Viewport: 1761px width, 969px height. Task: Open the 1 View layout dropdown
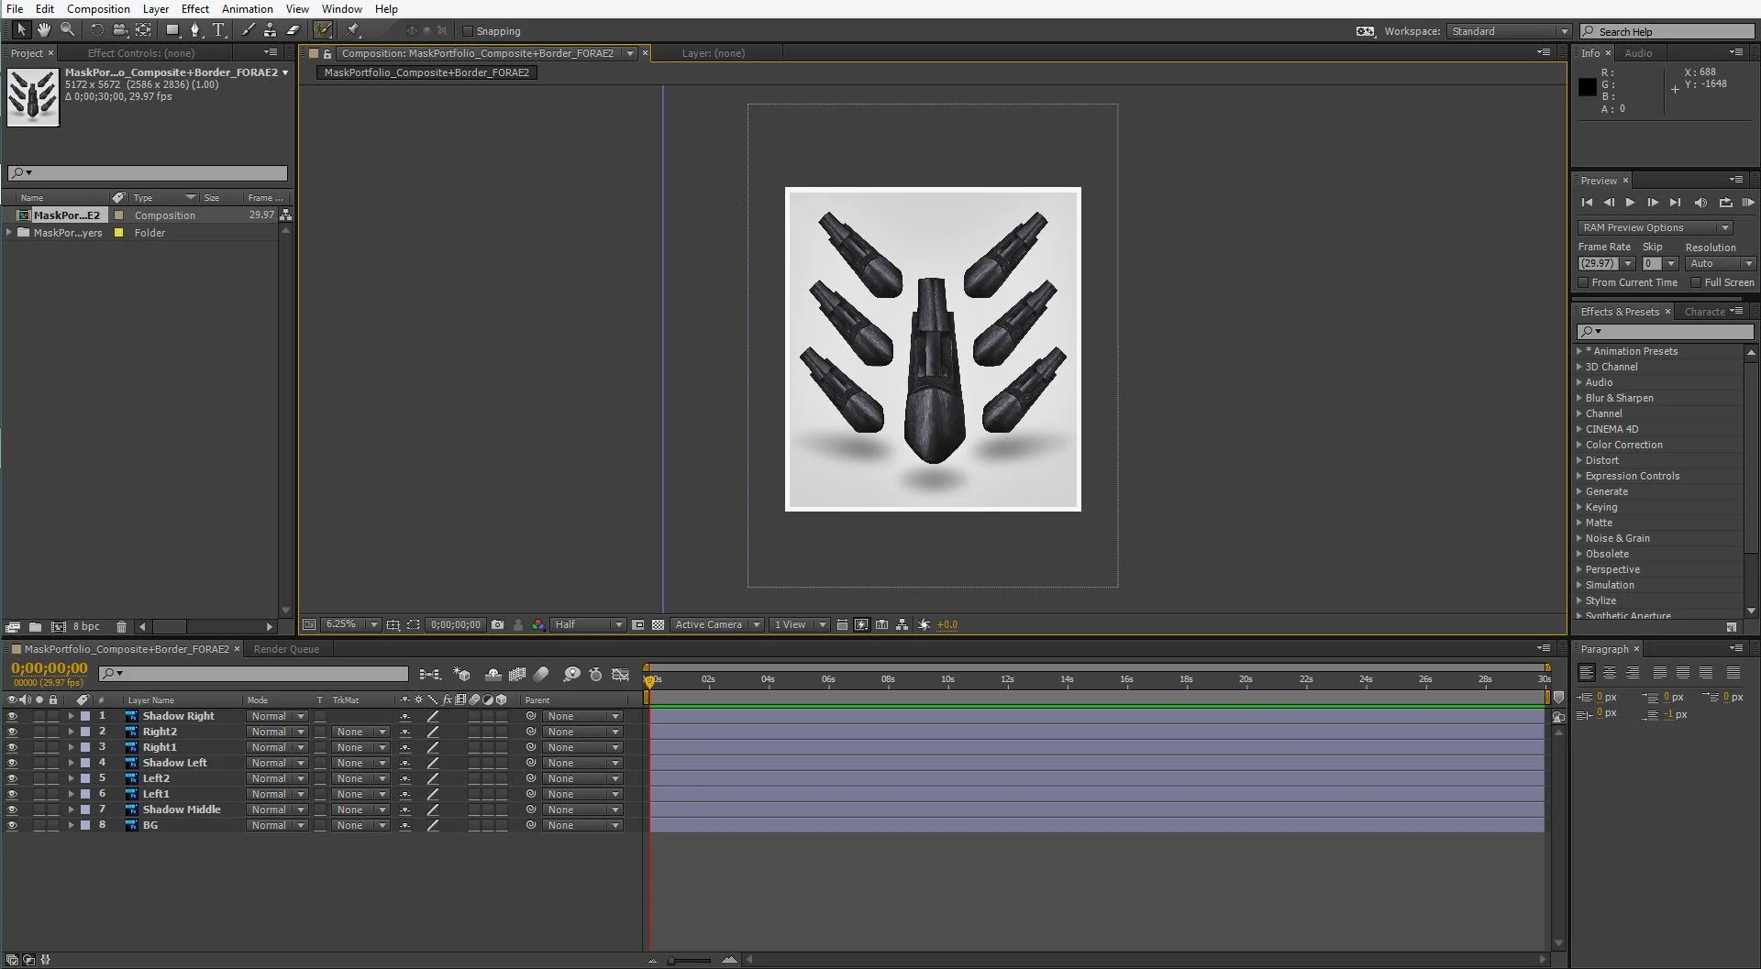799,624
